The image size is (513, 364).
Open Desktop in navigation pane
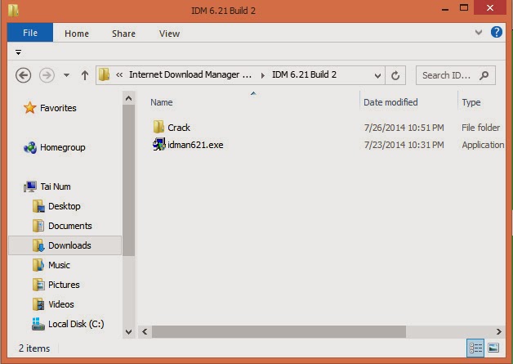[64, 206]
